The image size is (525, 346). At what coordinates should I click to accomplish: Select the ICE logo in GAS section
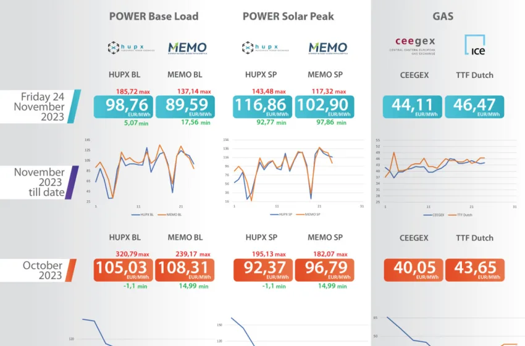pos(474,46)
